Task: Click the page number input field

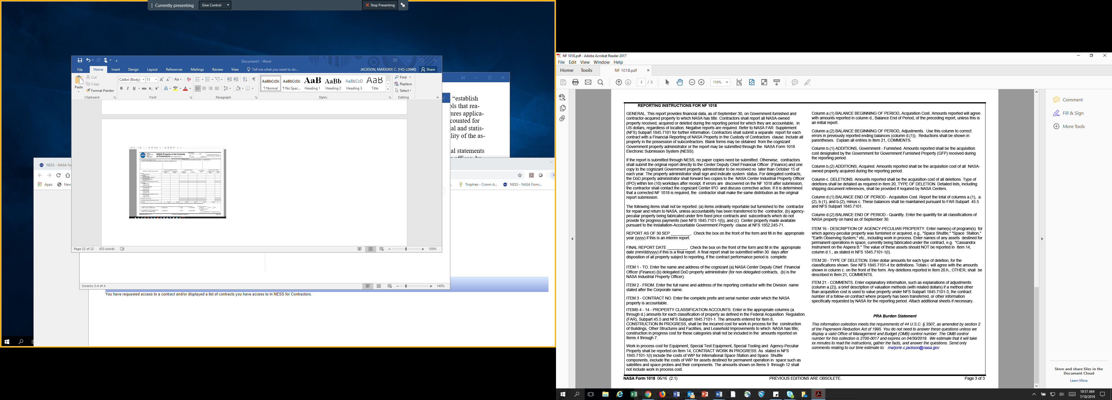Action: 641,82
